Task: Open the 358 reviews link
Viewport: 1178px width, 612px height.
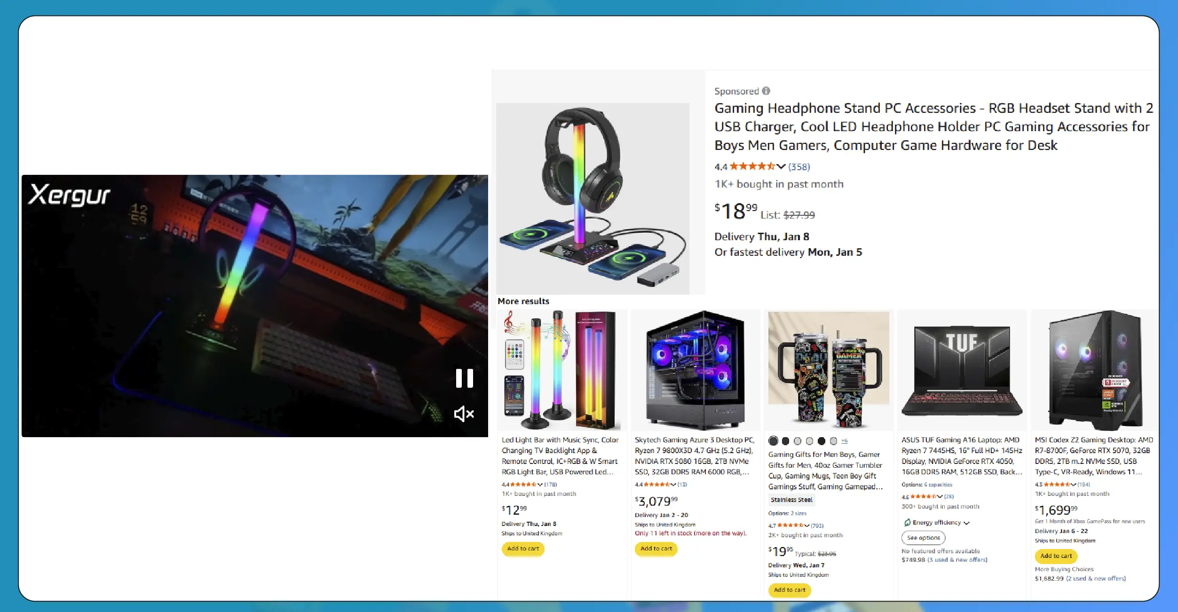Action: (799, 166)
